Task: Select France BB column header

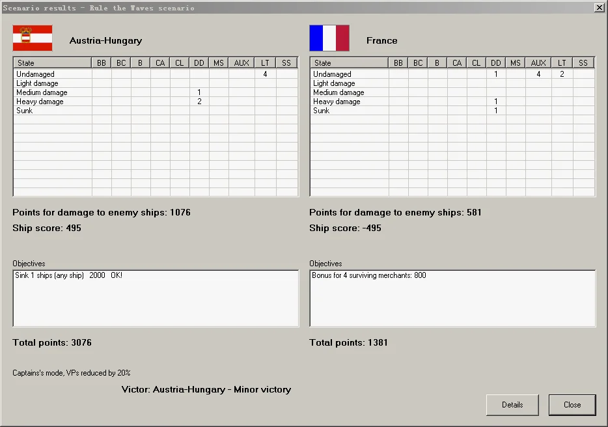Action: 398,63
